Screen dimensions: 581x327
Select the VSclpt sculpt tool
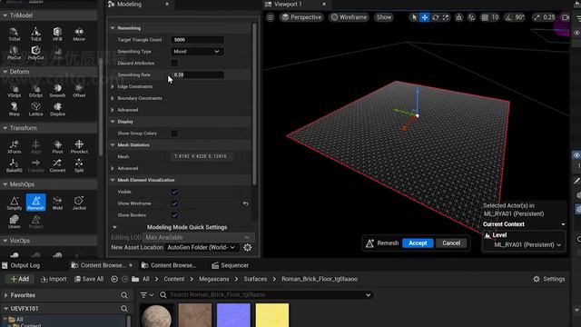[x=15, y=91]
